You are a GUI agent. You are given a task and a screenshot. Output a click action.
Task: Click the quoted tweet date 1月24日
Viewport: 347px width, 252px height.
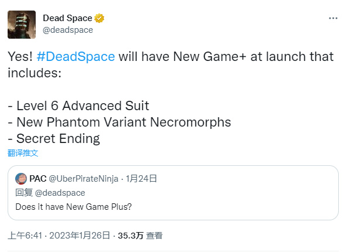click(141, 179)
